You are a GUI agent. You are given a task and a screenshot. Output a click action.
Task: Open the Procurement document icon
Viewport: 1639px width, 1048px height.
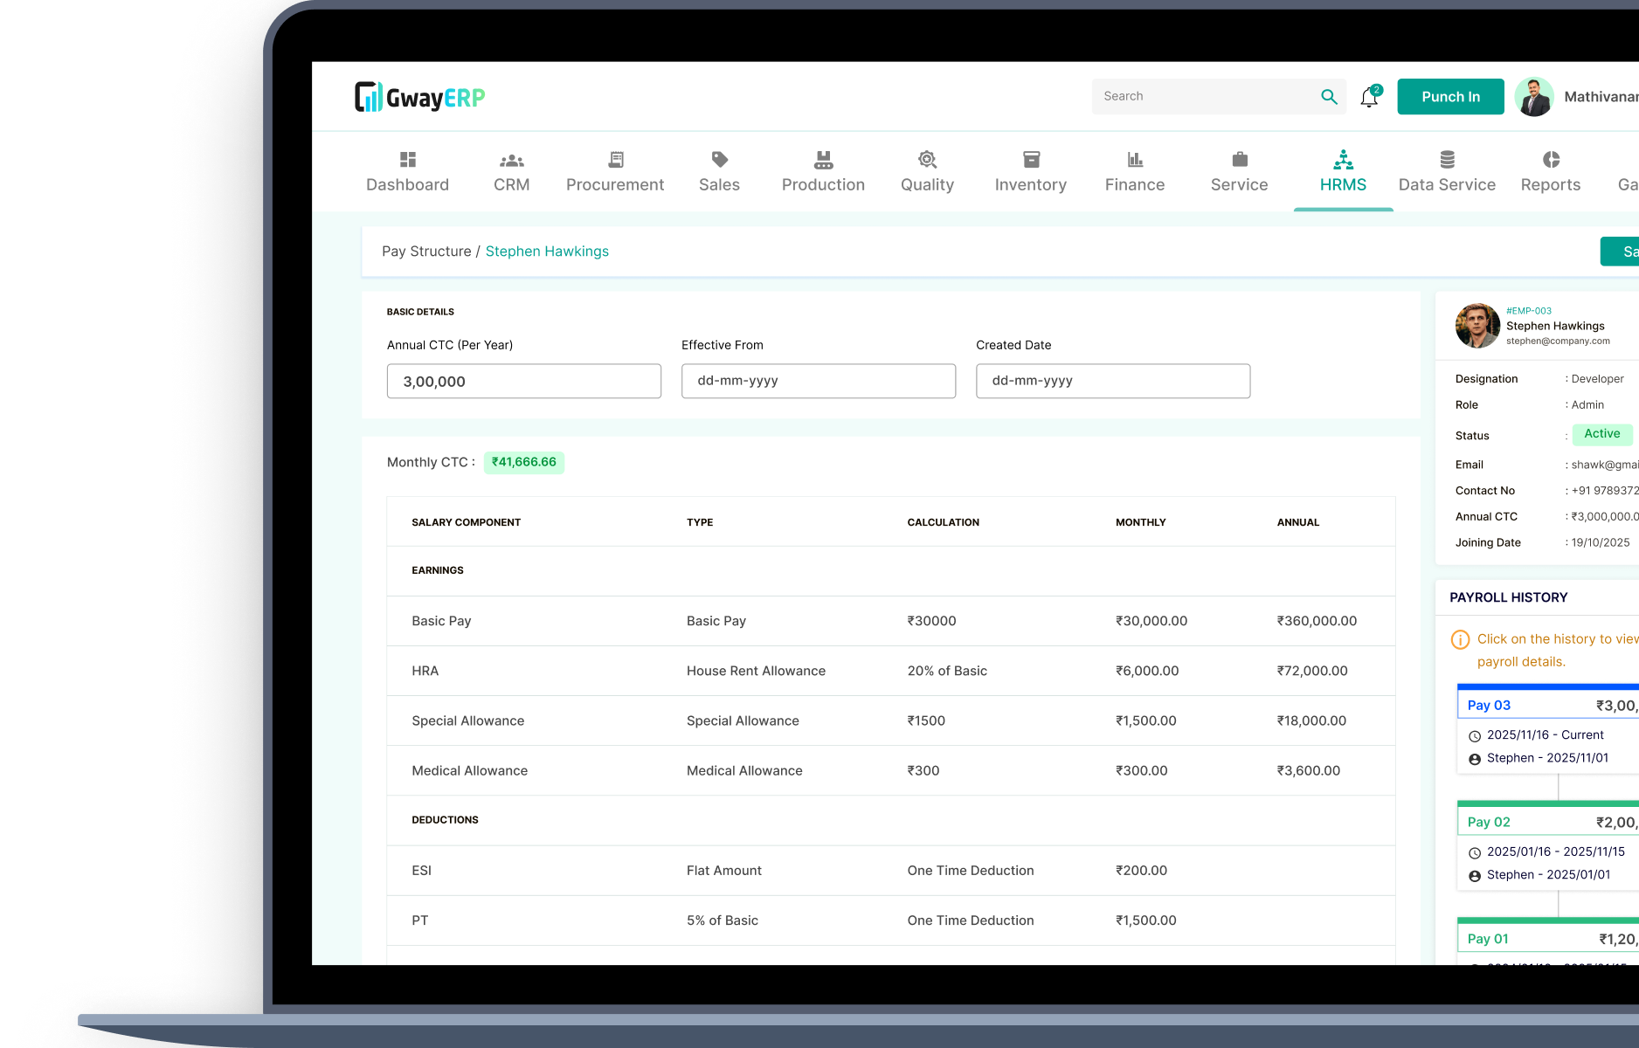pos(615,159)
